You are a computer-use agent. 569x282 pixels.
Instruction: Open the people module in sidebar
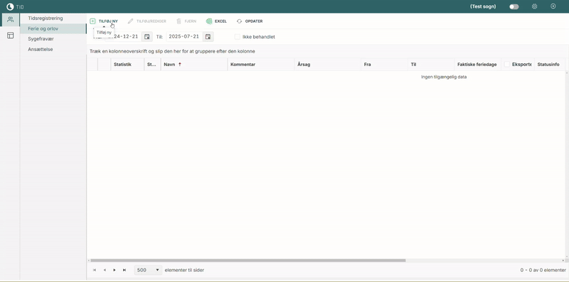[x=10, y=19]
